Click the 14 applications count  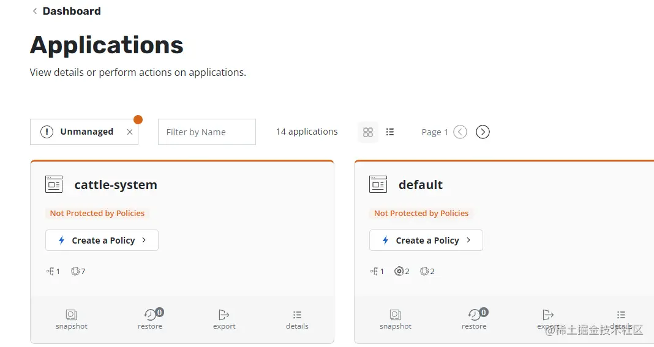(x=307, y=132)
